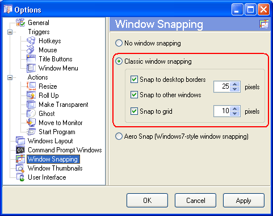This screenshot has width=273, height=216.
Task: Click the Command Prompt Windows icon
Action: tap(20, 150)
